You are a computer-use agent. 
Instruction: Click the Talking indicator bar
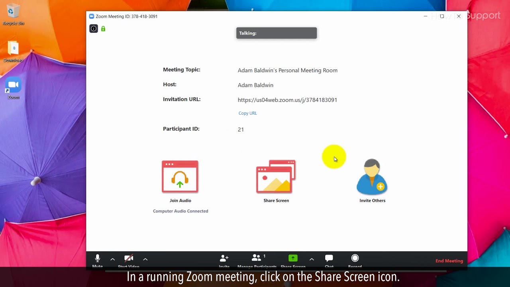pos(277,33)
